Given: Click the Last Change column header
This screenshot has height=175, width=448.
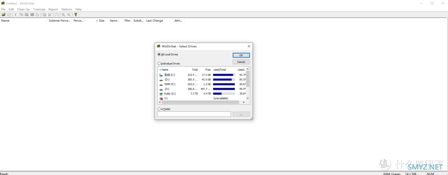Looking at the screenshot, I should (x=158, y=21).
